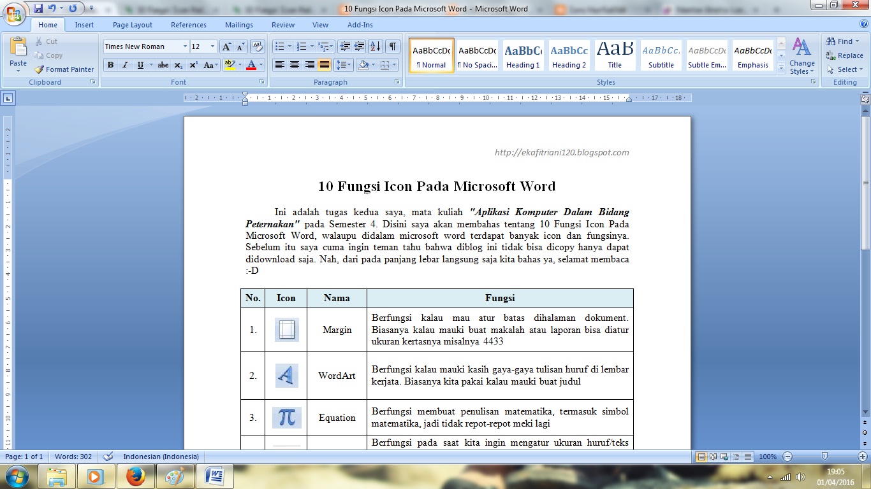Clear formatting from selection
The image size is (871, 489).
pos(258,46)
